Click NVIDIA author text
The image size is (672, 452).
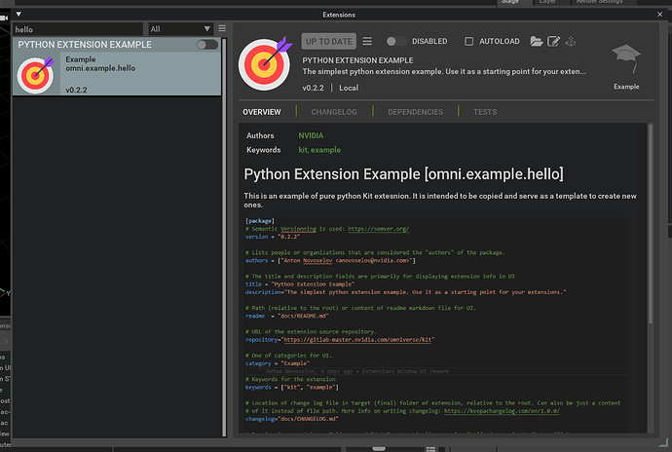coord(311,135)
